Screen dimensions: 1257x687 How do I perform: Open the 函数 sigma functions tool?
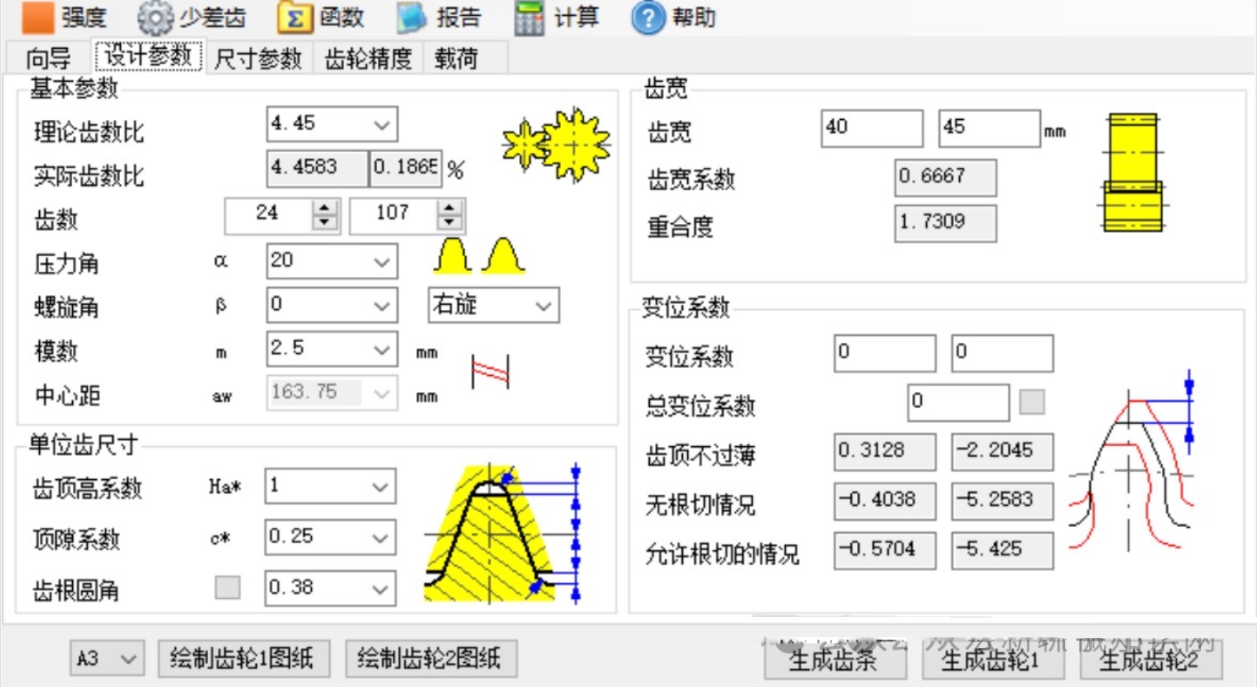[x=321, y=17]
